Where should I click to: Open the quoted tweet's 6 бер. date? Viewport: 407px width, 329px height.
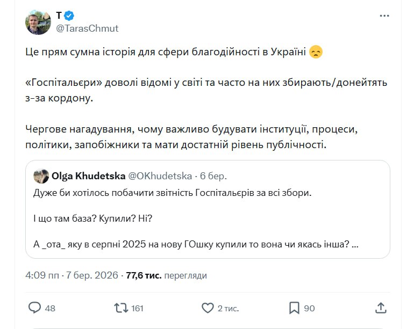(x=214, y=176)
